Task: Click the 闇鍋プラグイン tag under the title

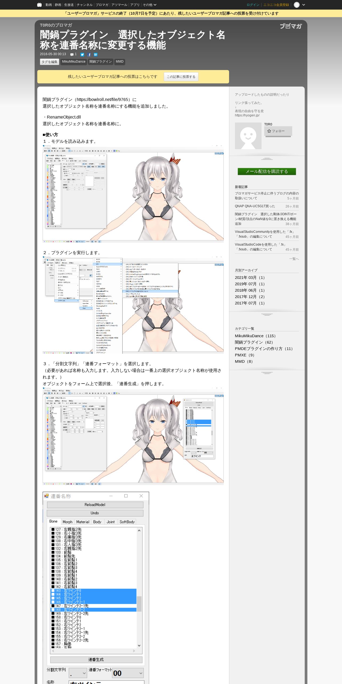Action: pyautogui.click(x=101, y=62)
